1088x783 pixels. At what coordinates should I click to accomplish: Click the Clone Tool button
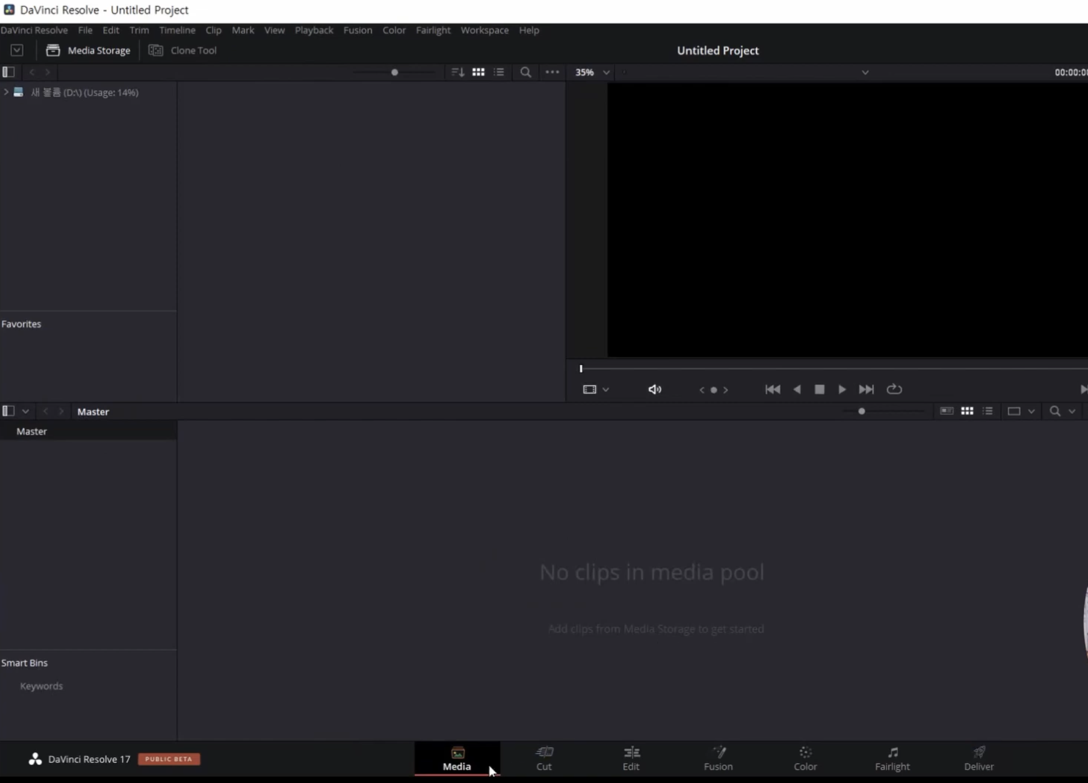click(183, 50)
